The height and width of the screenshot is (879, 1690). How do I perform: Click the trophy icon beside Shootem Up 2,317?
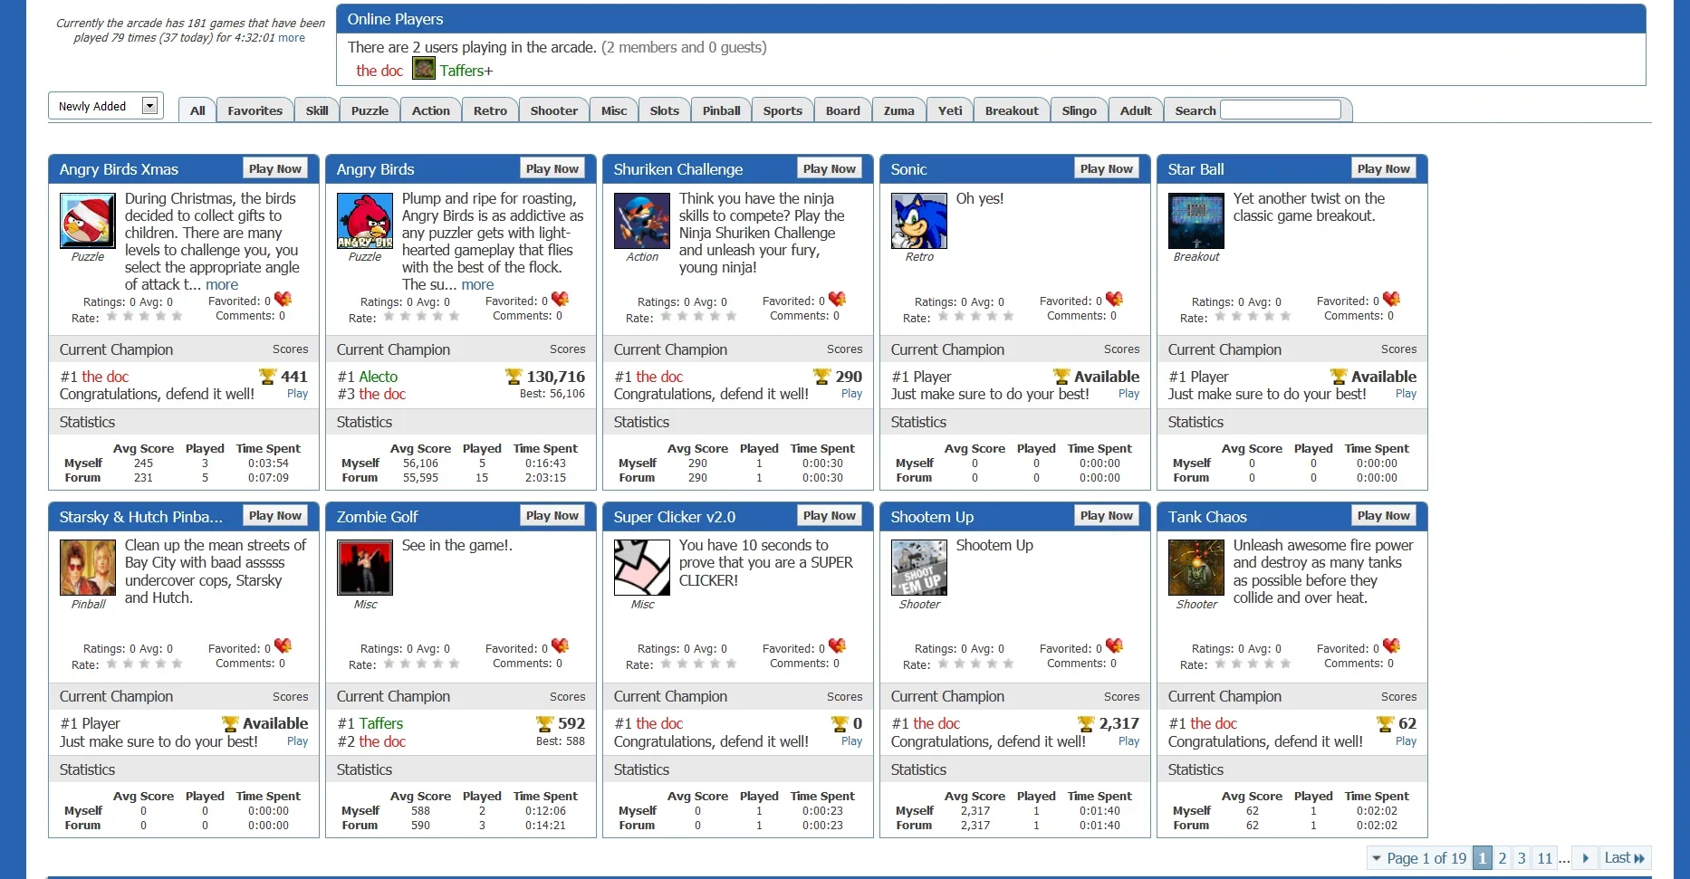tap(1086, 724)
